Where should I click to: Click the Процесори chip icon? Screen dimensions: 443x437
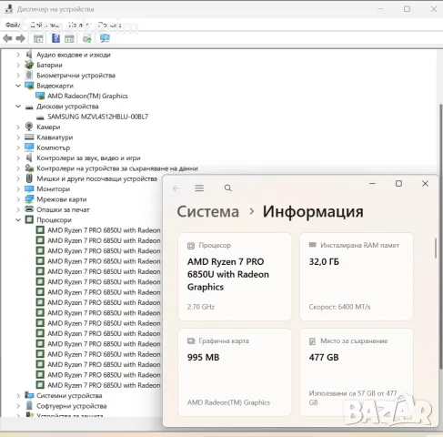(x=29, y=219)
